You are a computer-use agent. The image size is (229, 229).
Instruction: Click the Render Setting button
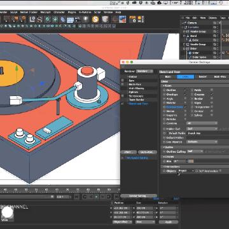[x=139, y=196]
